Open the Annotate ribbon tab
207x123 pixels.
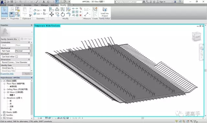coord(27,5)
